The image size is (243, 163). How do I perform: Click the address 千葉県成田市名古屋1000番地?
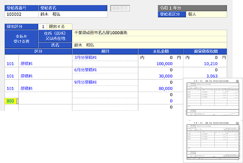click(x=101, y=33)
